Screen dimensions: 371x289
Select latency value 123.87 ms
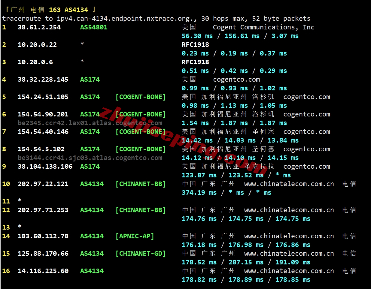[199, 175]
